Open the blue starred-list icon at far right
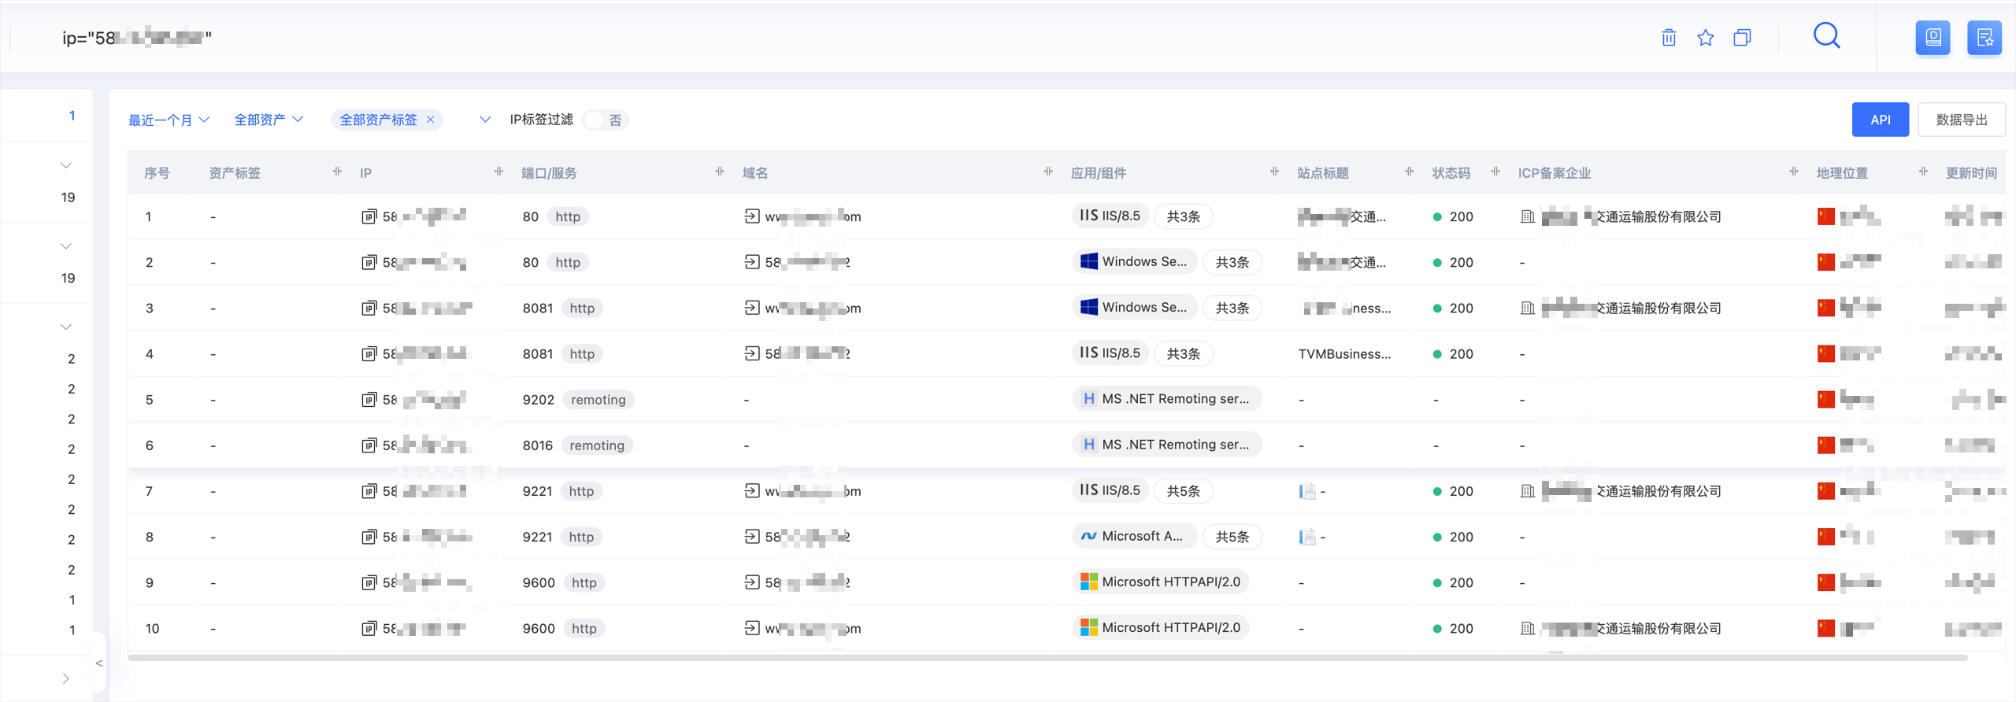This screenshot has height=702, width=2016. click(1984, 38)
